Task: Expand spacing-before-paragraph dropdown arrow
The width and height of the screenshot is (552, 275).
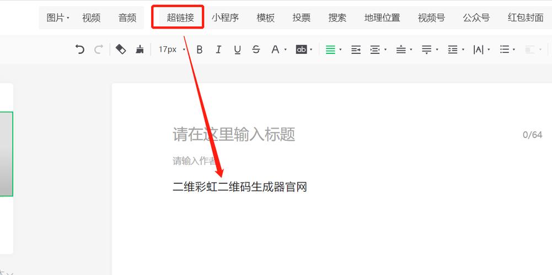Action: pyautogui.click(x=411, y=50)
